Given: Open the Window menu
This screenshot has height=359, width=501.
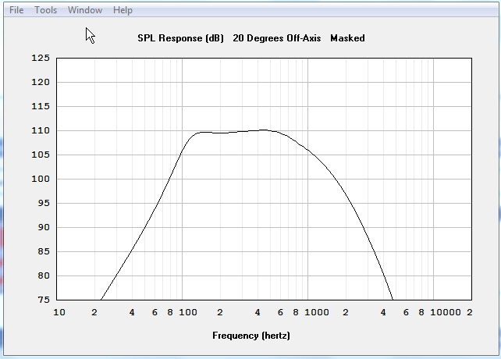Looking at the screenshot, I should click(x=85, y=10).
